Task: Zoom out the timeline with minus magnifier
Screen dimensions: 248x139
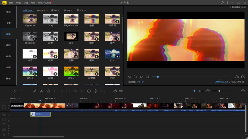Action: point(208,91)
